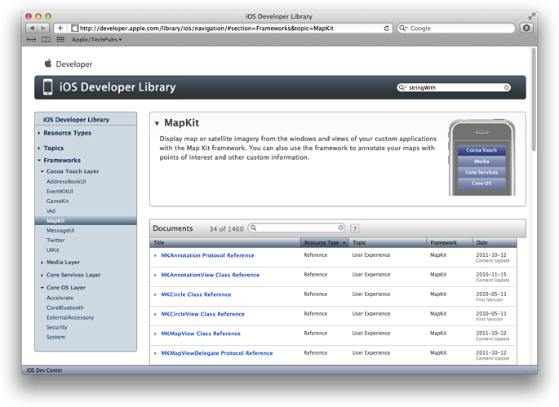Open Apple/TechPubs bookmarks folder menu
This screenshot has width=559, height=407.
click(x=96, y=40)
